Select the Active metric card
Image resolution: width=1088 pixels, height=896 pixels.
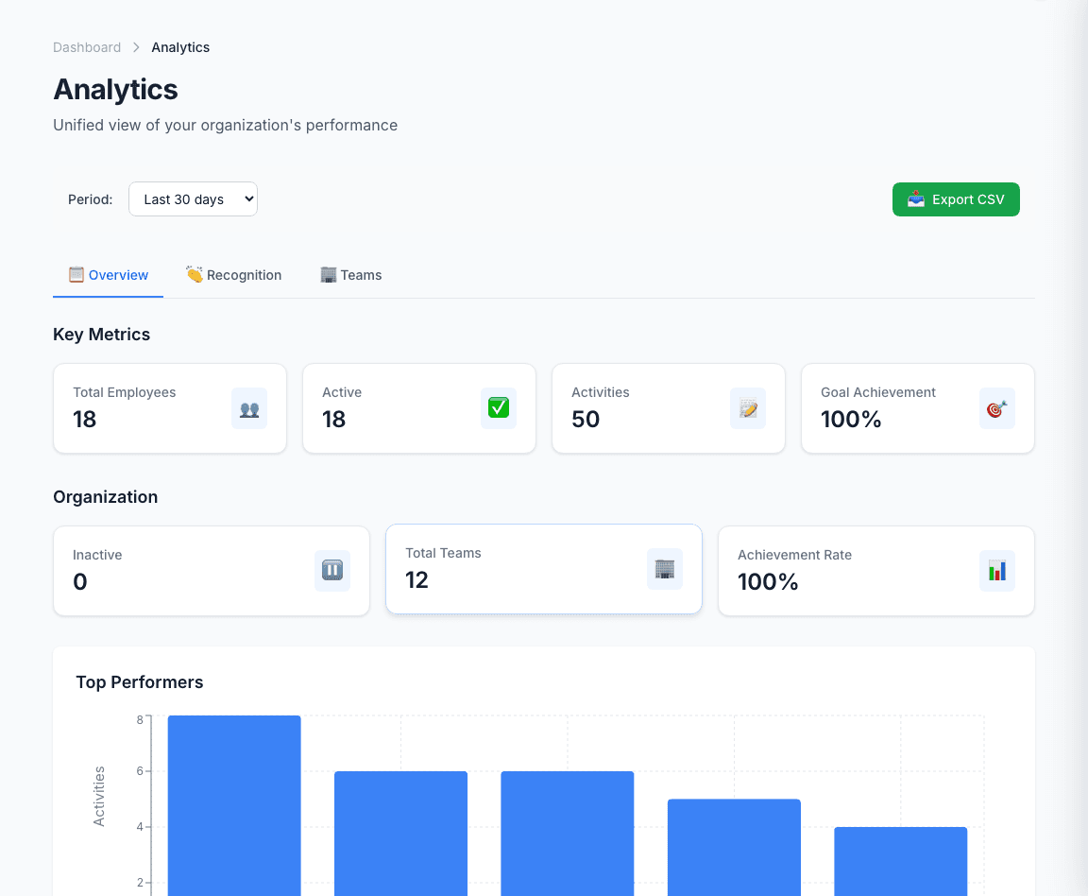pyautogui.click(x=419, y=408)
